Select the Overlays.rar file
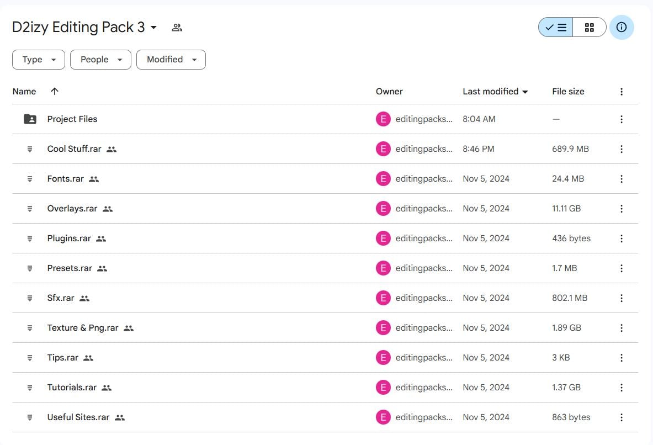Screen dimensions: 653x445 [x=72, y=208]
